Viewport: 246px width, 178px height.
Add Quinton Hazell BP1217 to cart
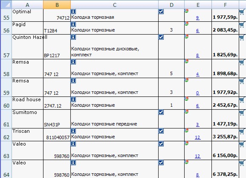click(x=242, y=38)
